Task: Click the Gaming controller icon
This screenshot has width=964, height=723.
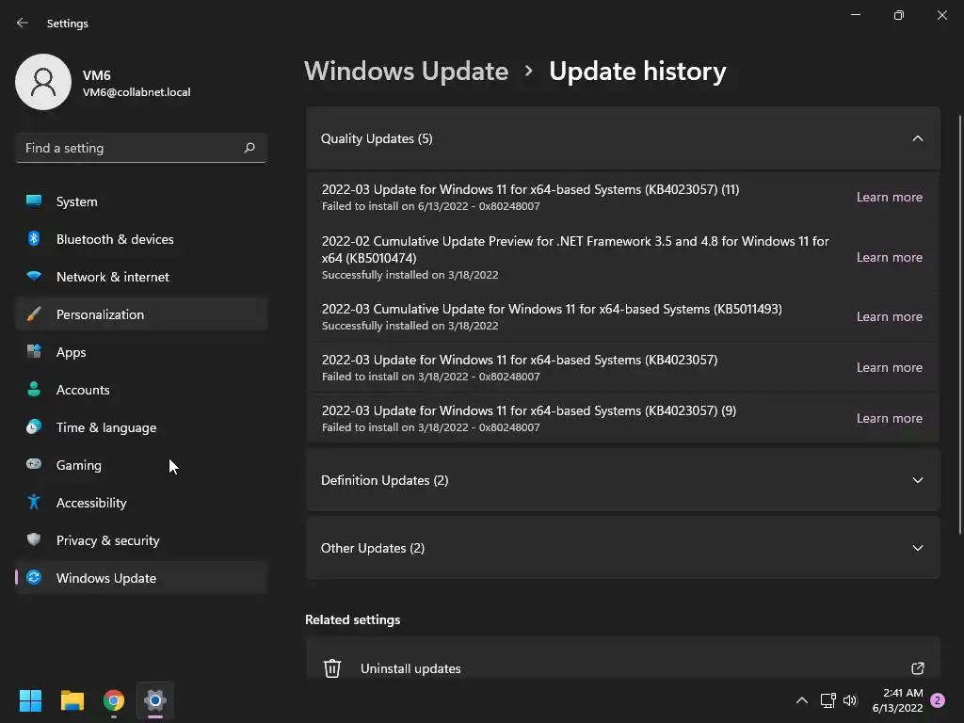Action: pyautogui.click(x=34, y=464)
